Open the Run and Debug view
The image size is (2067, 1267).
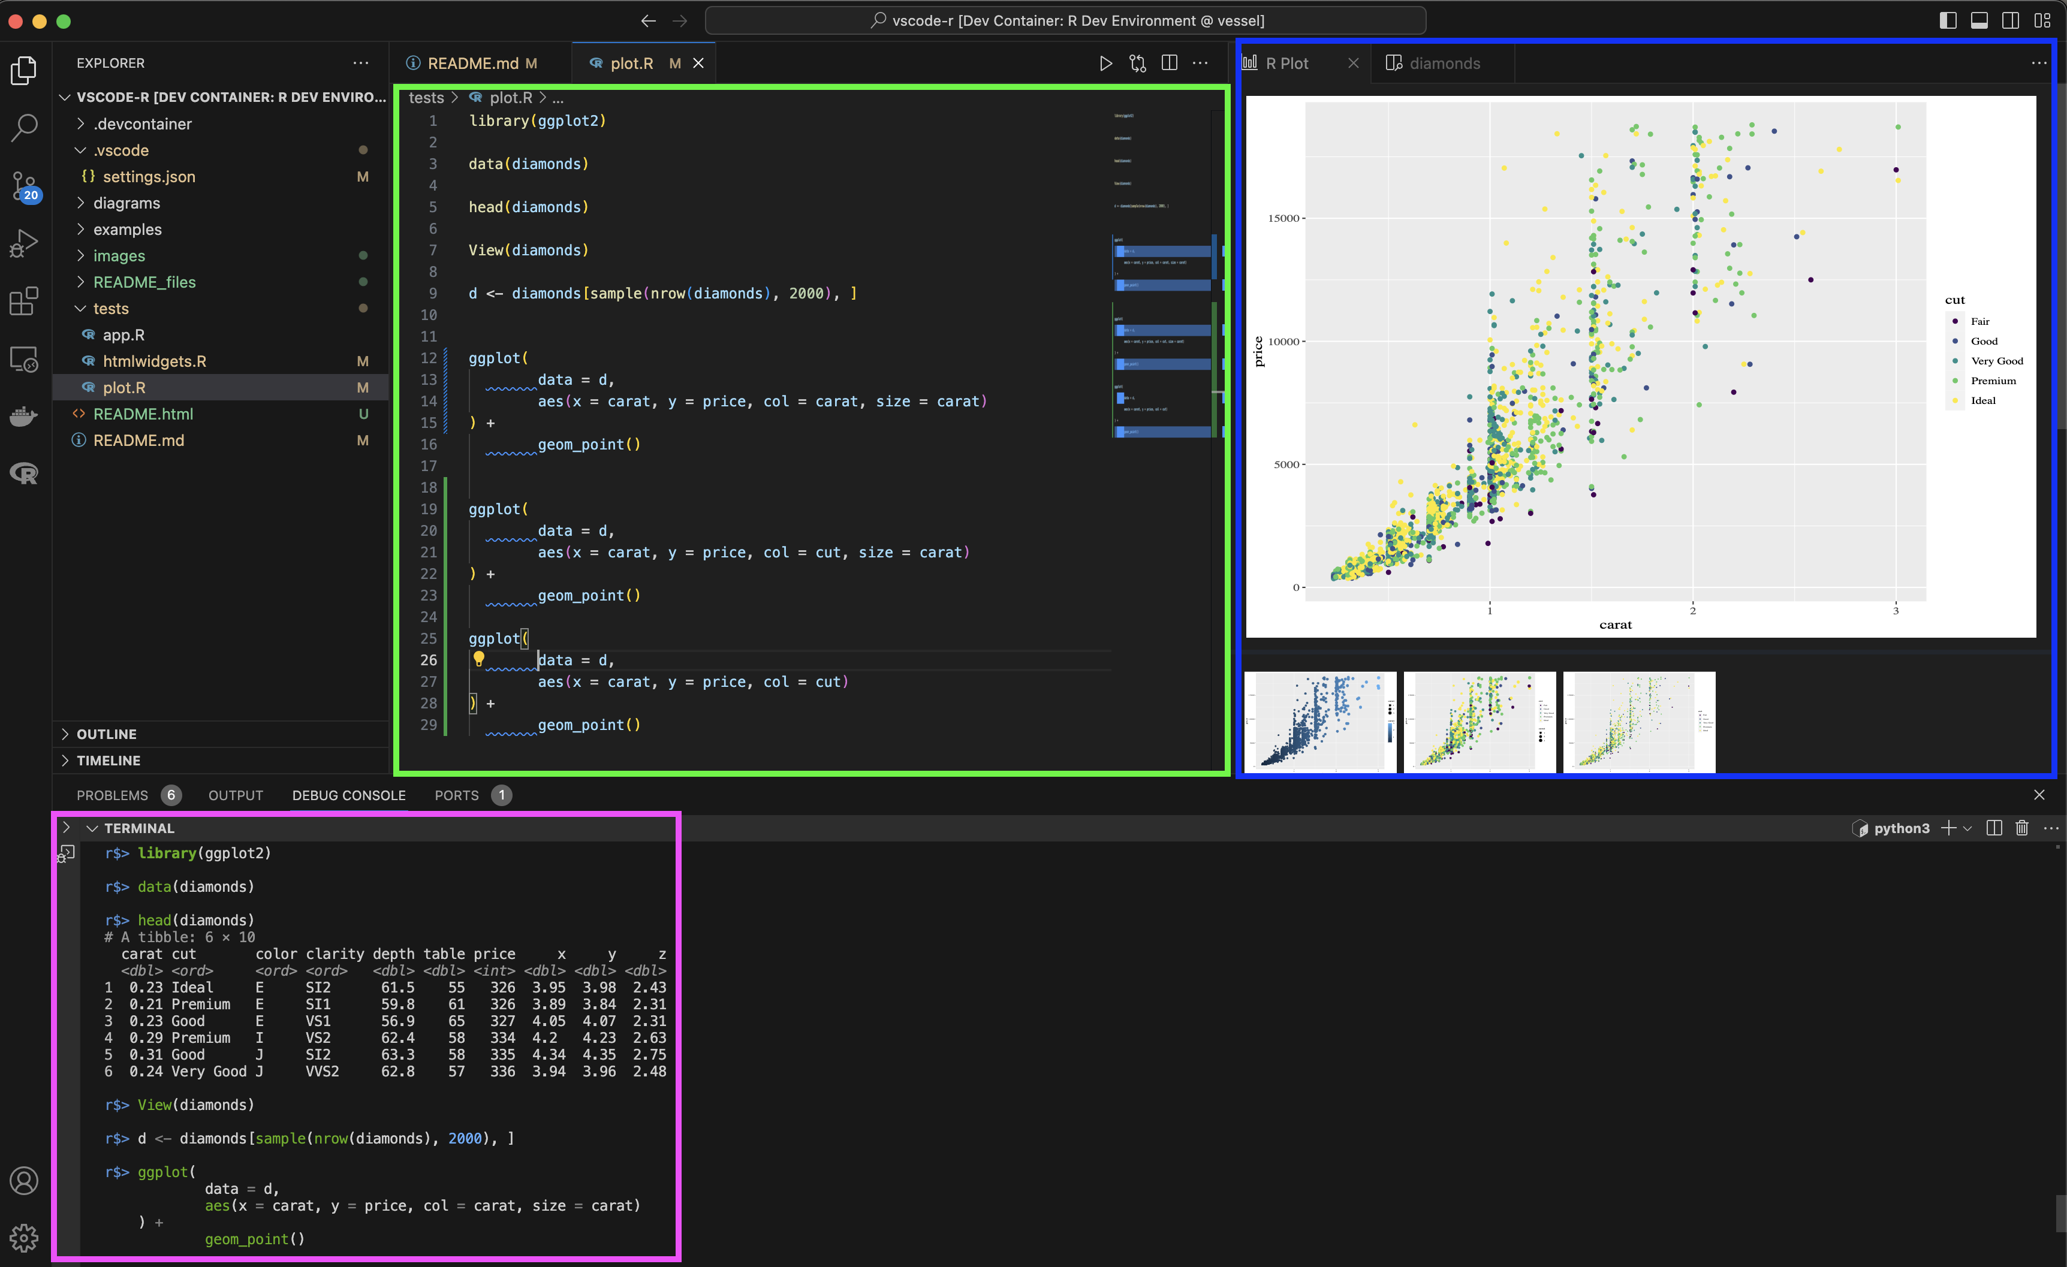point(23,243)
